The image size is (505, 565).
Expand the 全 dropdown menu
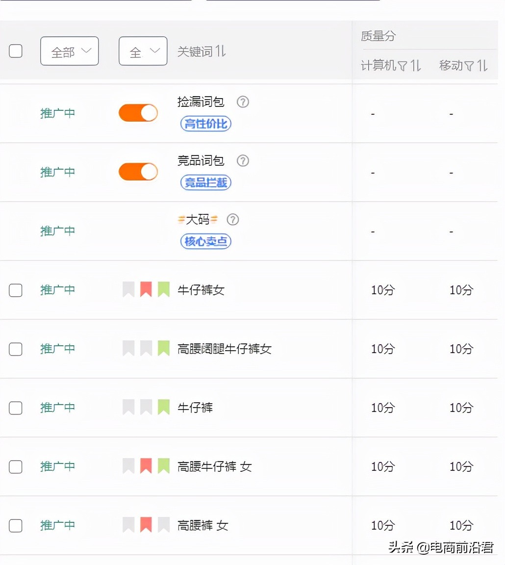(143, 51)
